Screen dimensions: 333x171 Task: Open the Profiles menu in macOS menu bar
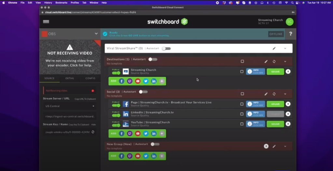coord(75,3)
